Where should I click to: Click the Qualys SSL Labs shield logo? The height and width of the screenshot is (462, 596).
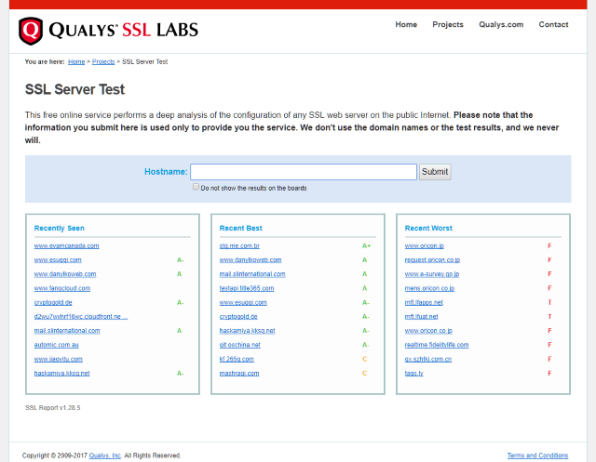[x=31, y=31]
